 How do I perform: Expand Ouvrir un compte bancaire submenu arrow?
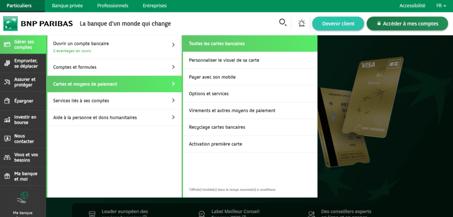173,45
